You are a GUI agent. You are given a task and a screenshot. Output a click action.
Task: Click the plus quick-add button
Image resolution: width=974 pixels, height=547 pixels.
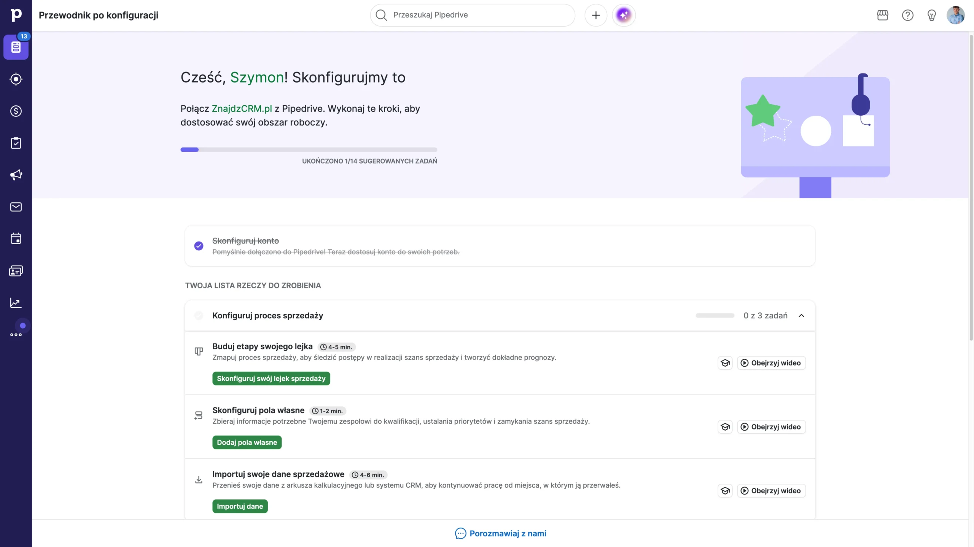[596, 15]
